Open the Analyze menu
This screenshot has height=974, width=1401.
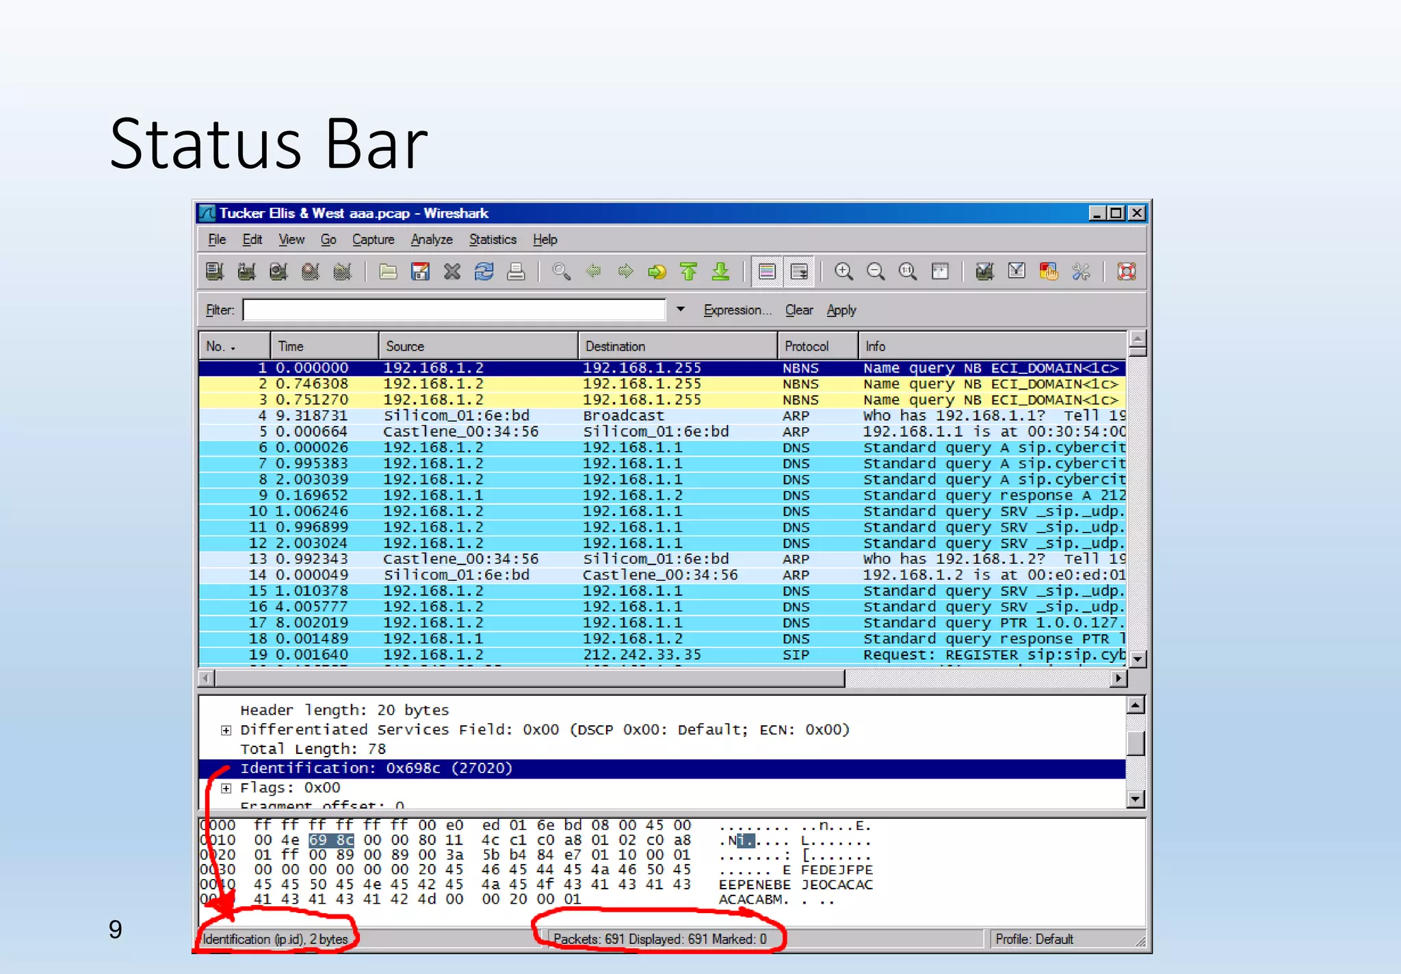click(x=432, y=240)
